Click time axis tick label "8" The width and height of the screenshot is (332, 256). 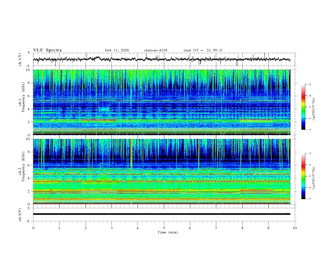[242, 228]
